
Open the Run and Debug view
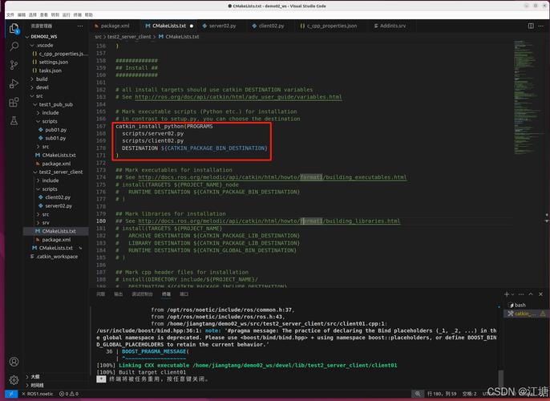coord(14,83)
